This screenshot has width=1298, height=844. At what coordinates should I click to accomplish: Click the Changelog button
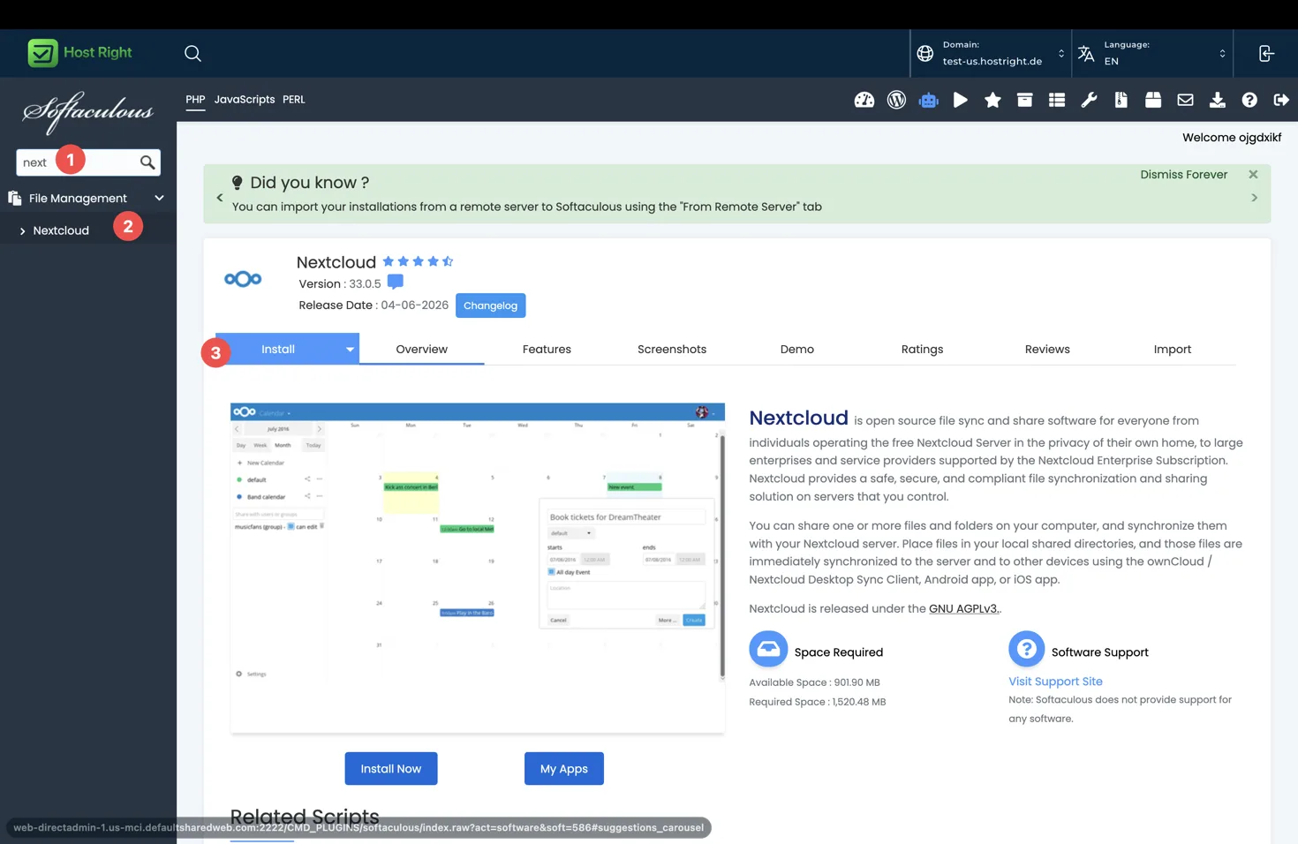click(490, 305)
